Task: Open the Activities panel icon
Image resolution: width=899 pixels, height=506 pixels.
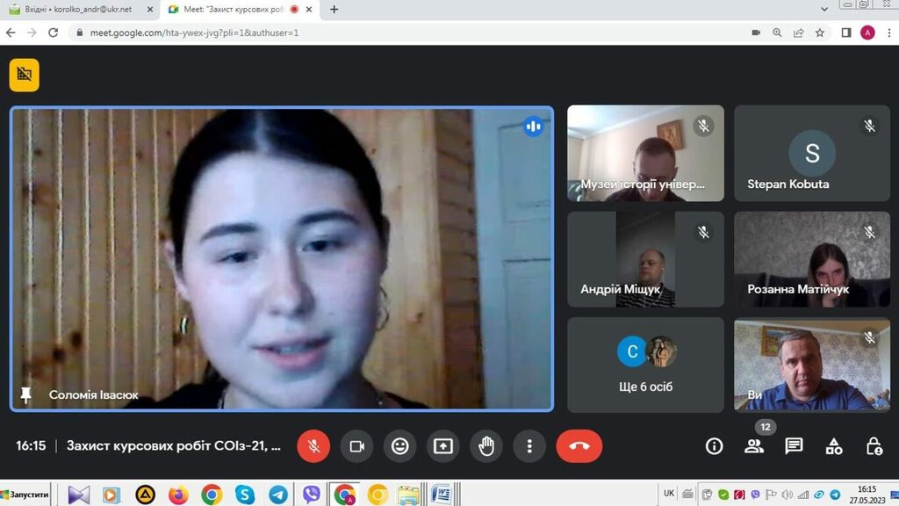Action: [x=834, y=446]
